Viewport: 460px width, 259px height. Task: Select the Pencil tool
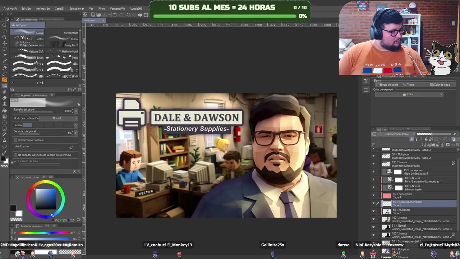[5, 73]
